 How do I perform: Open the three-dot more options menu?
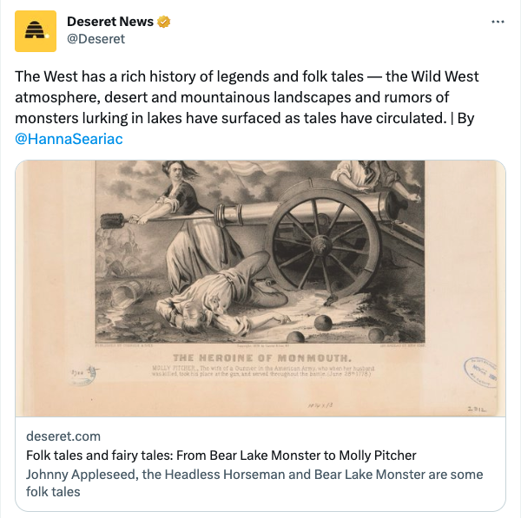click(498, 22)
